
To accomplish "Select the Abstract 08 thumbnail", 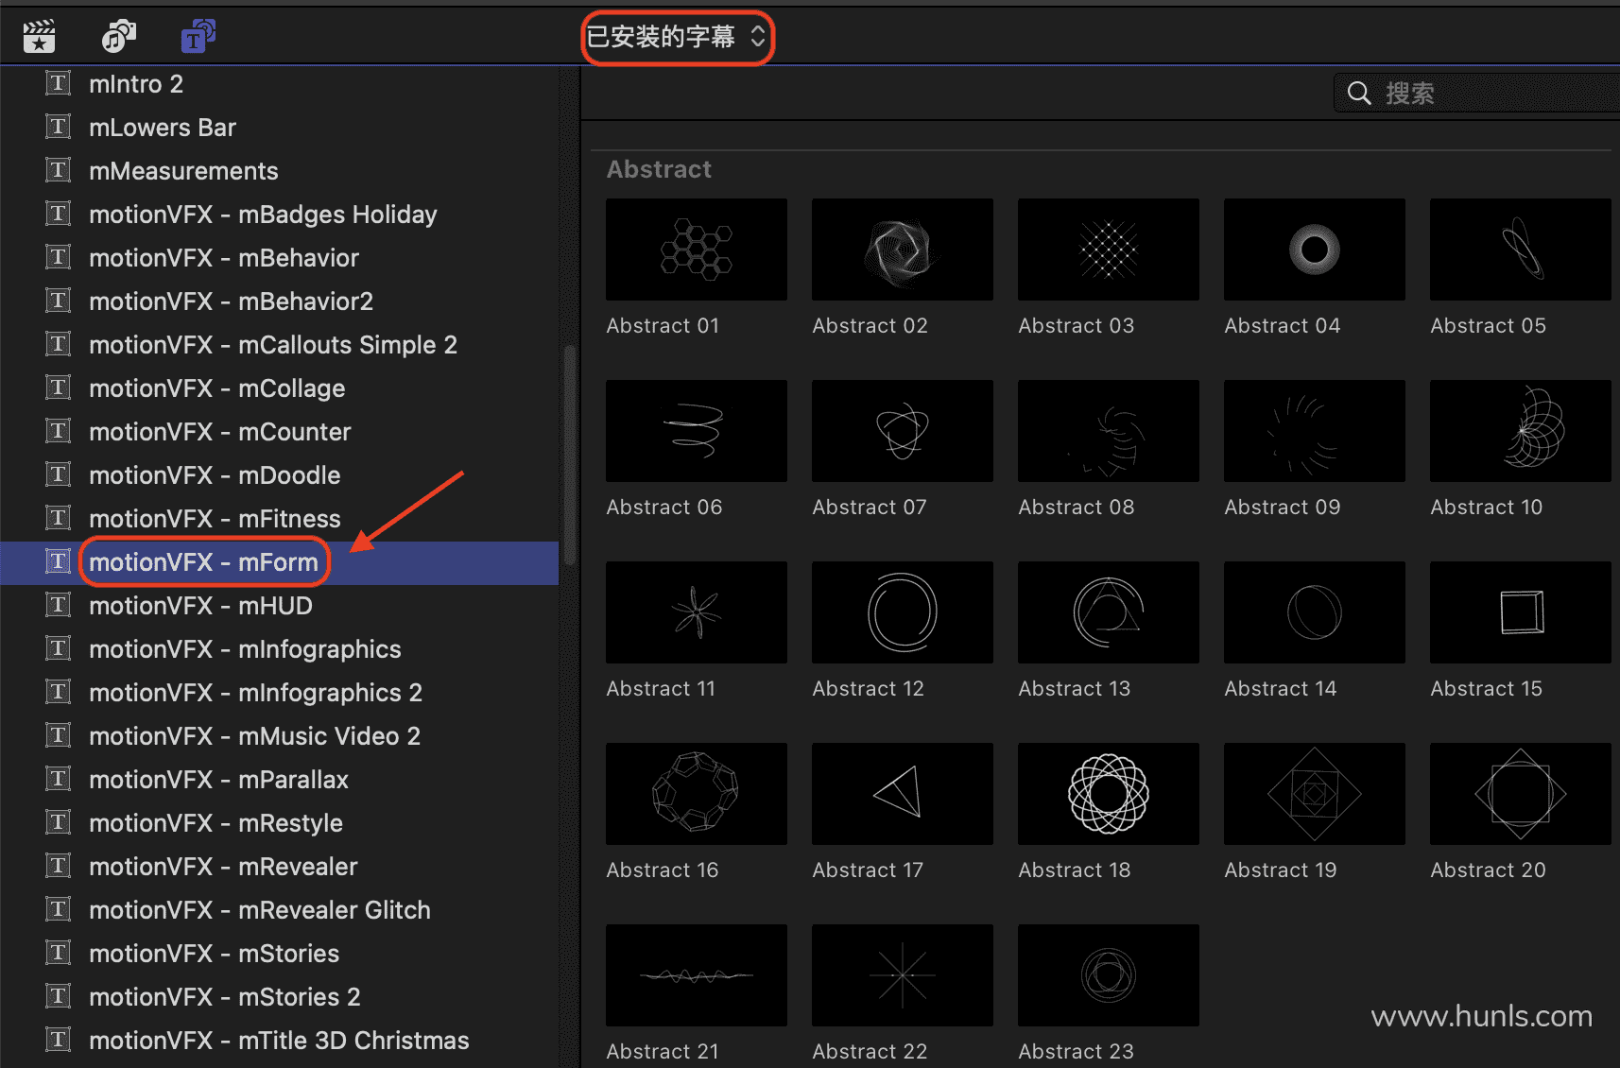I will pos(1109,431).
